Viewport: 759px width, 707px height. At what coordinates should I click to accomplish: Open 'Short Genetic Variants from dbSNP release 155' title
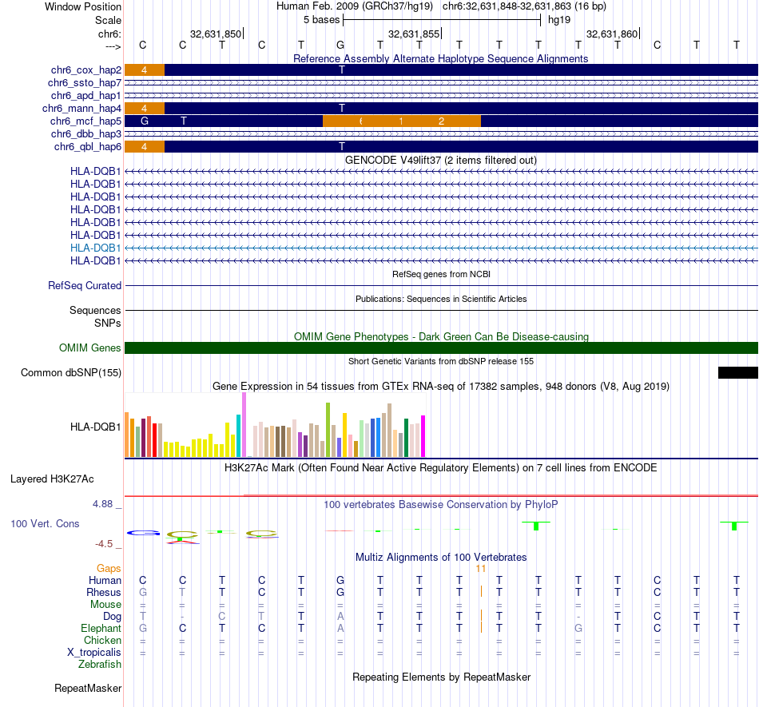[x=441, y=361]
